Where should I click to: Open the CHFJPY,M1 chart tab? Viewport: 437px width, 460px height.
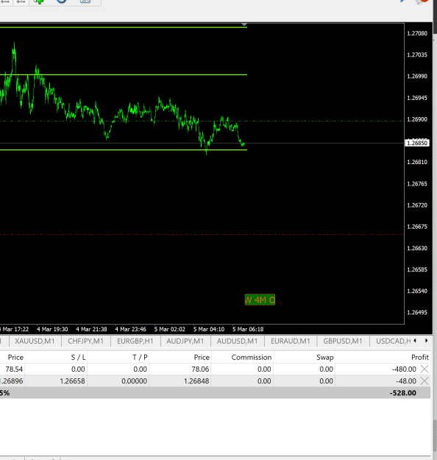(85, 341)
